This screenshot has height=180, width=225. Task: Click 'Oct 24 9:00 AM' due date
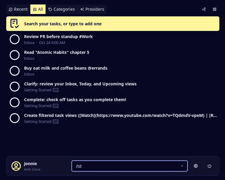pos(52,43)
